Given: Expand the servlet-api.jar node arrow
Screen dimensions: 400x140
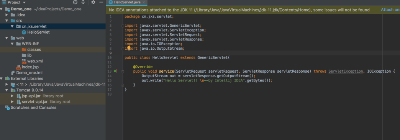Looking at the screenshot, I should [12, 102].
